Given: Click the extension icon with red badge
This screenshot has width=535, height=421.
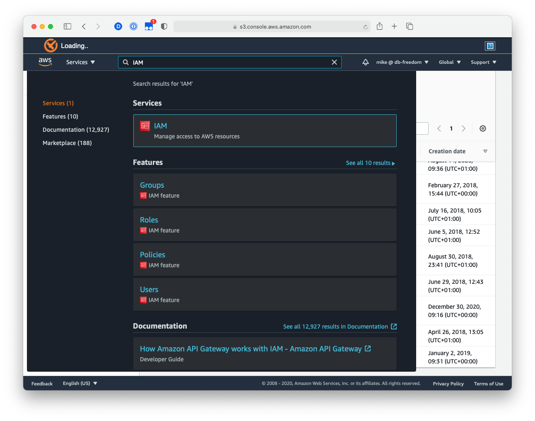Looking at the screenshot, I should tap(149, 26).
